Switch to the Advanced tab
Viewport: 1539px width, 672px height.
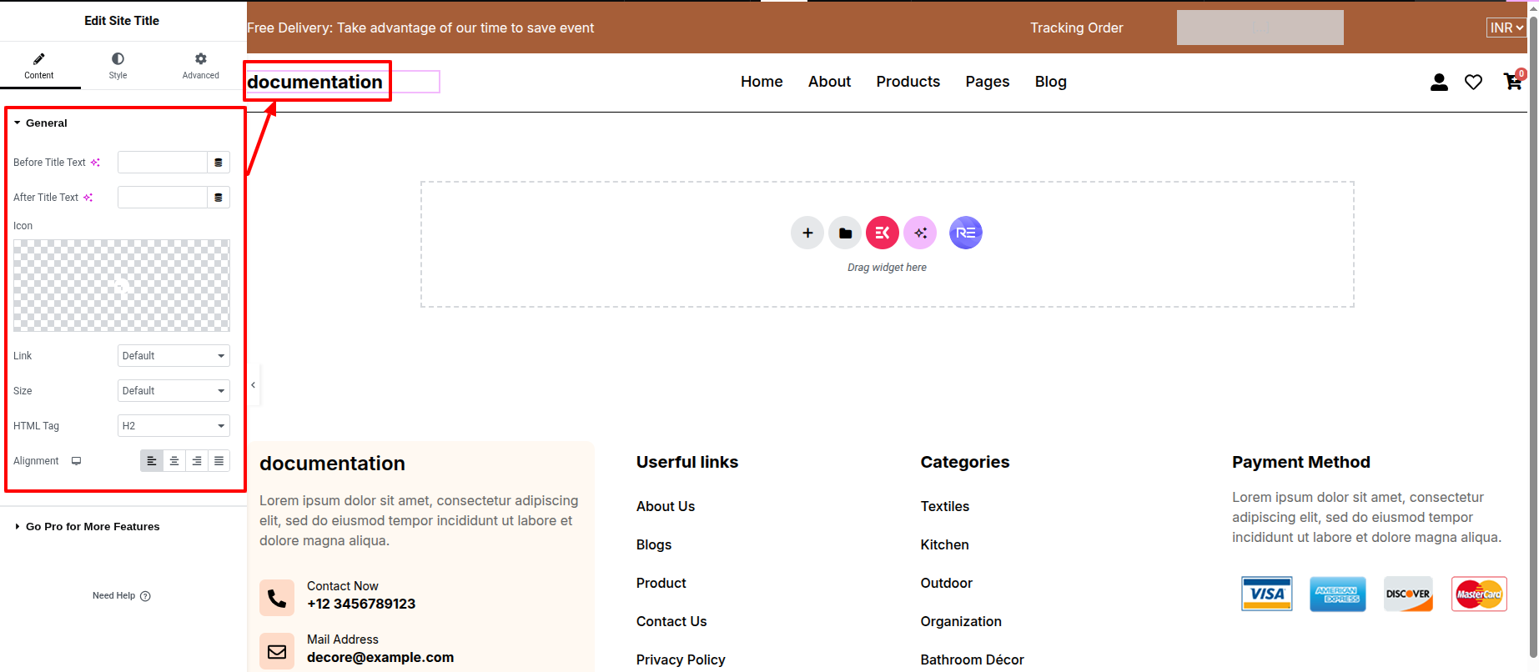pos(200,66)
